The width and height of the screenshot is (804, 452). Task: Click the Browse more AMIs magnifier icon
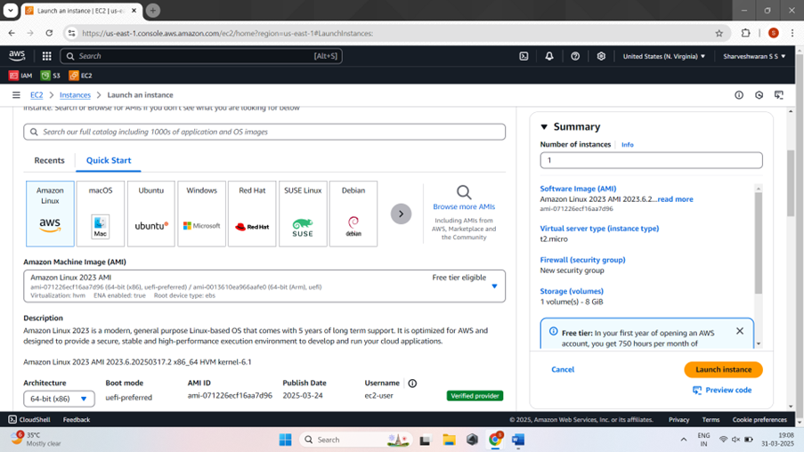tap(464, 192)
